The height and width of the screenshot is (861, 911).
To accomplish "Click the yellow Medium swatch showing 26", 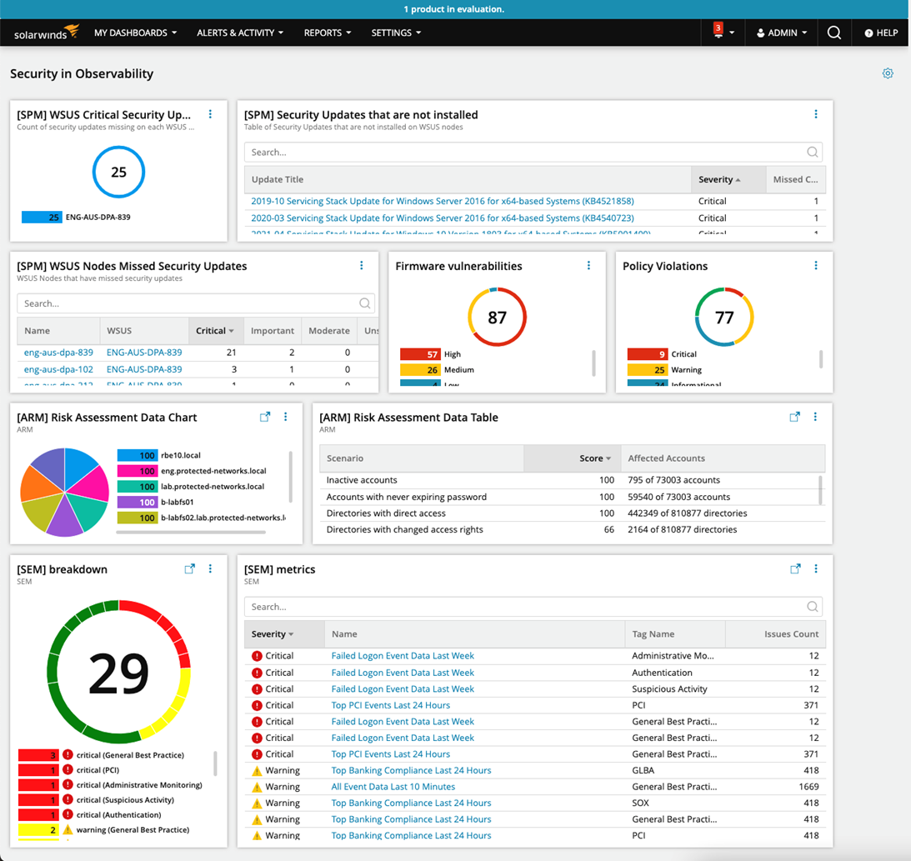I will click(x=420, y=369).
